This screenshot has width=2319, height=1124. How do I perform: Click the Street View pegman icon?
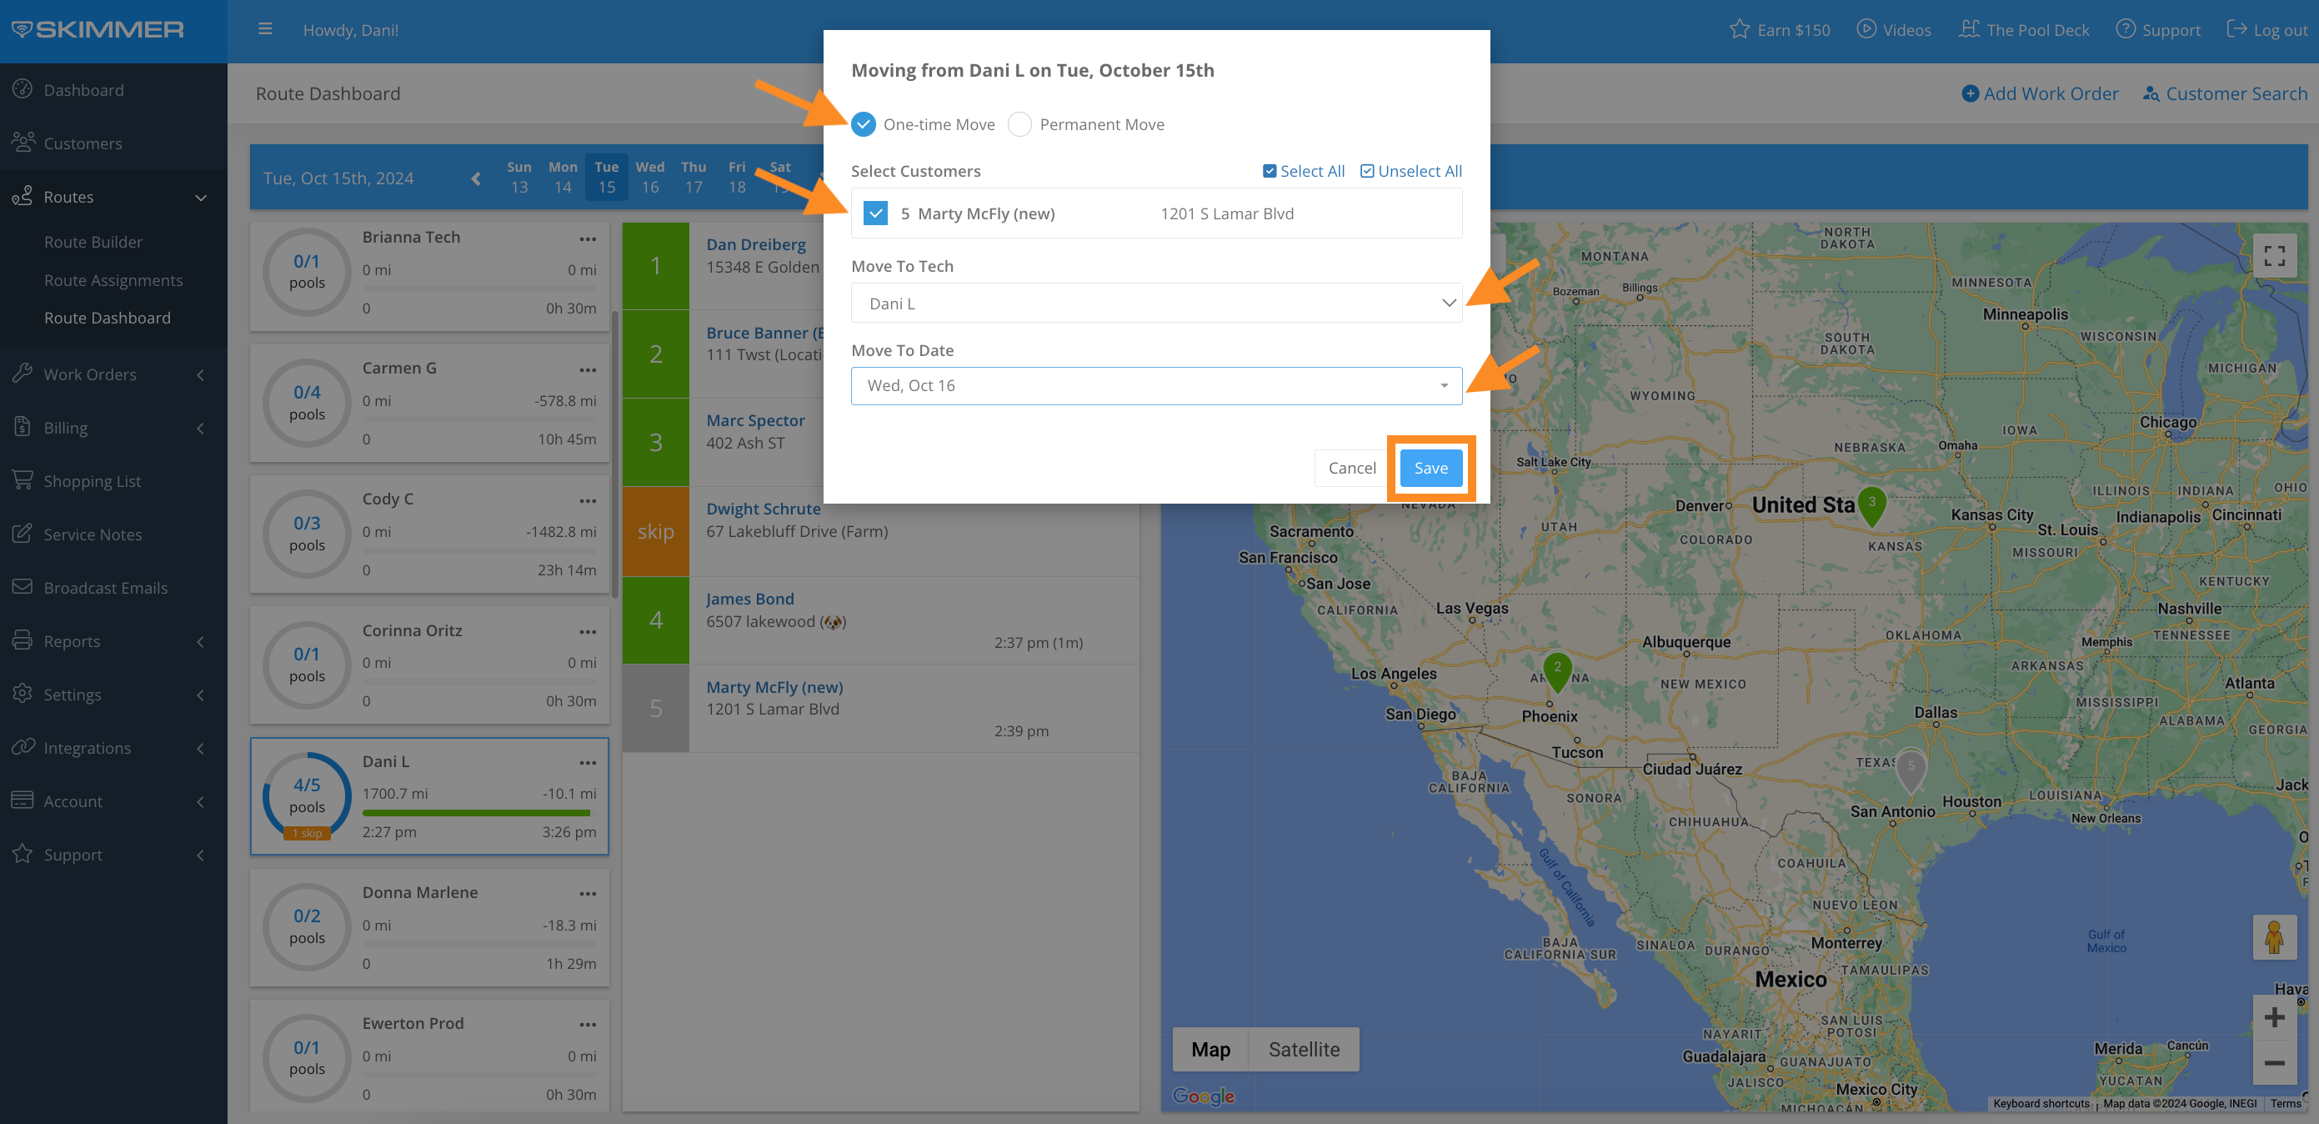point(2274,936)
